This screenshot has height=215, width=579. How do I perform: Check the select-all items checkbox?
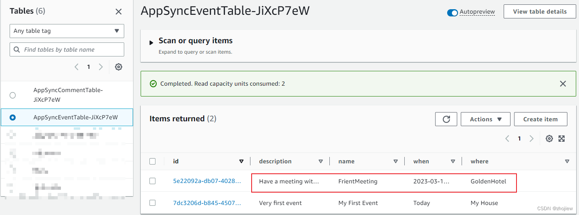(x=152, y=161)
